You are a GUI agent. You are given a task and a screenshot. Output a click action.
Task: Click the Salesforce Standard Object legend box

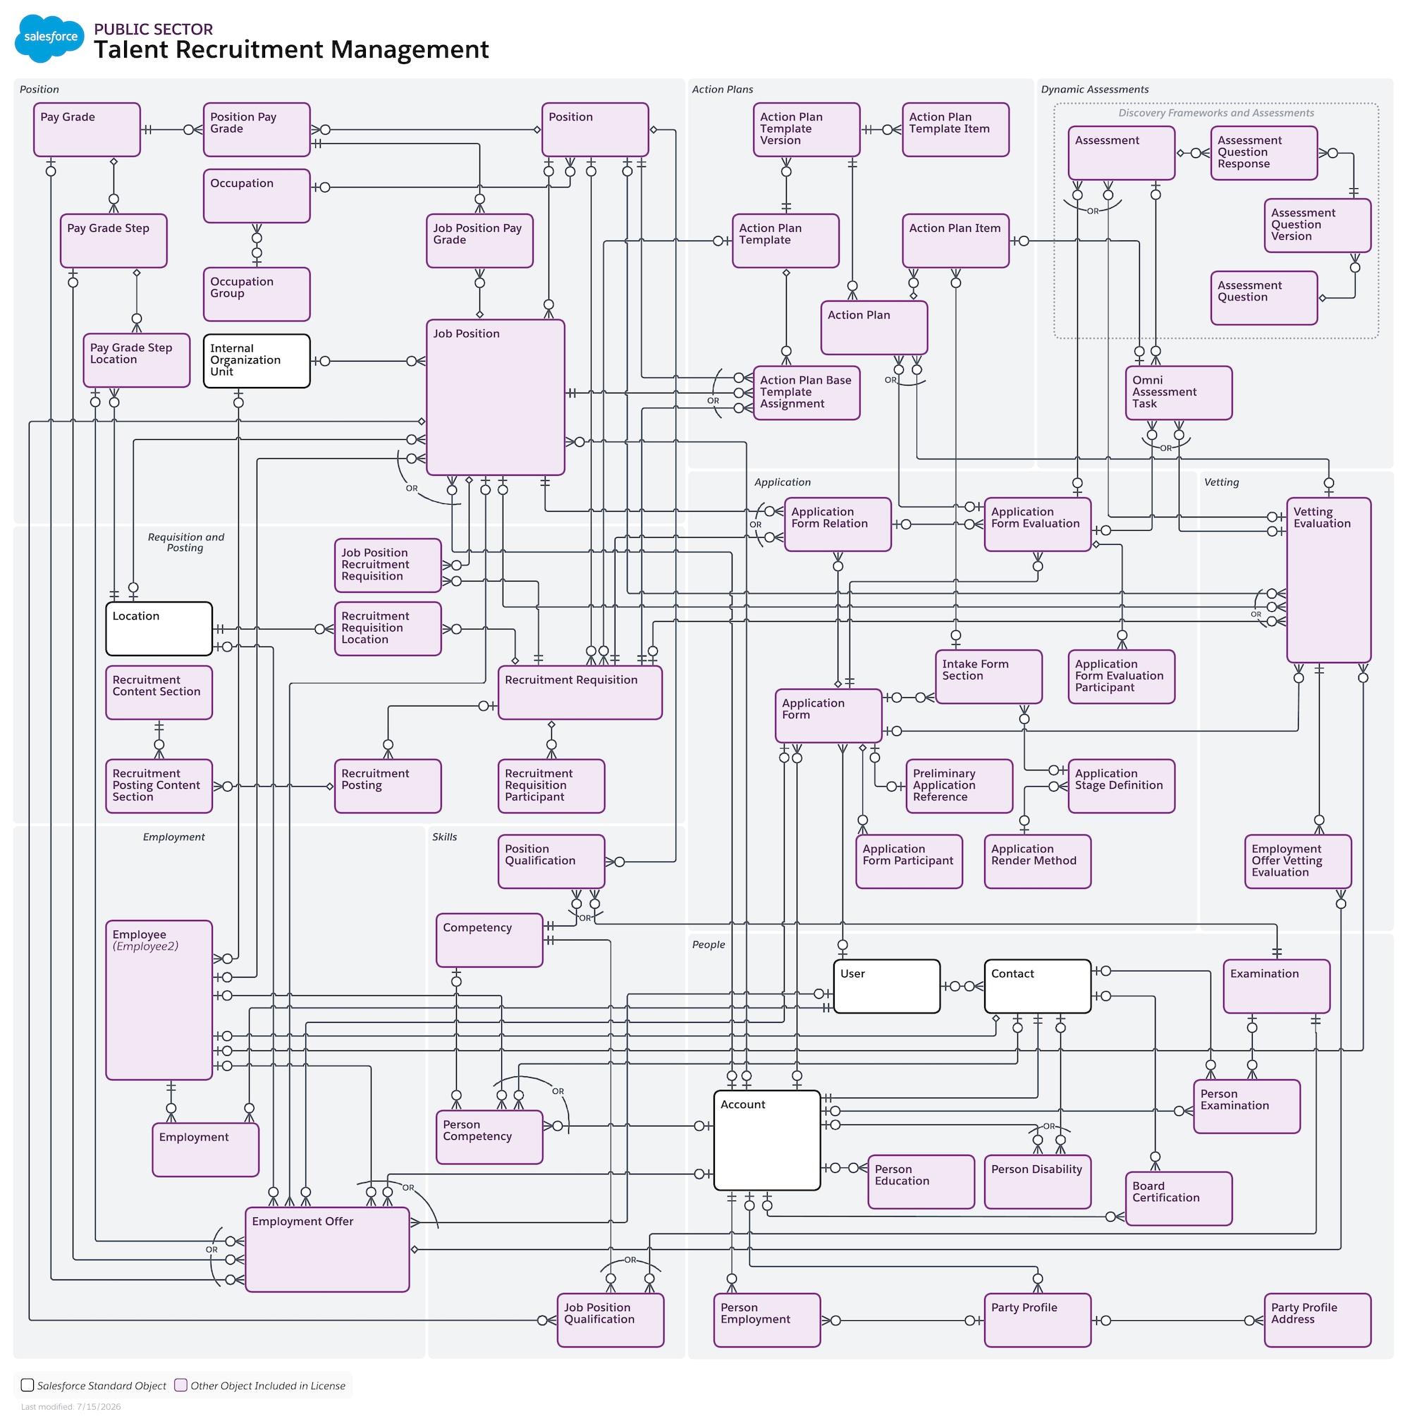pyautogui.click(x=27, y=1384)
